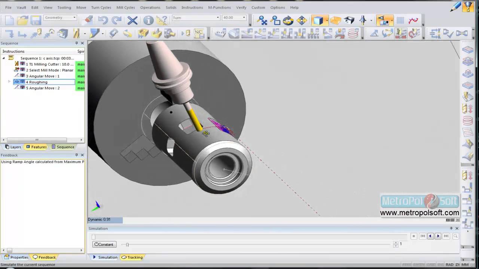Toggle the ZX status bar indicator

coord(457,265)
